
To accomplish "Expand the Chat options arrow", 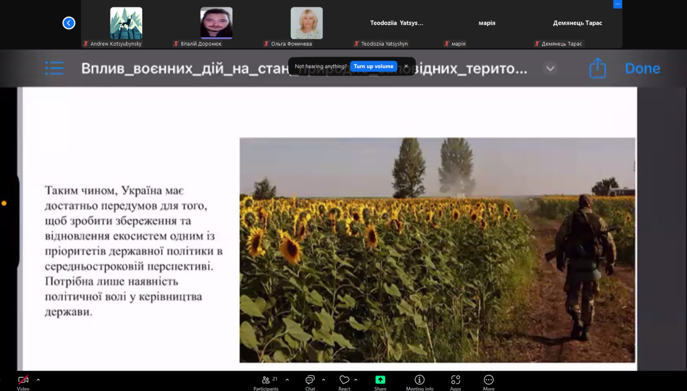I will pyautogui.click(x=323, y=379).
